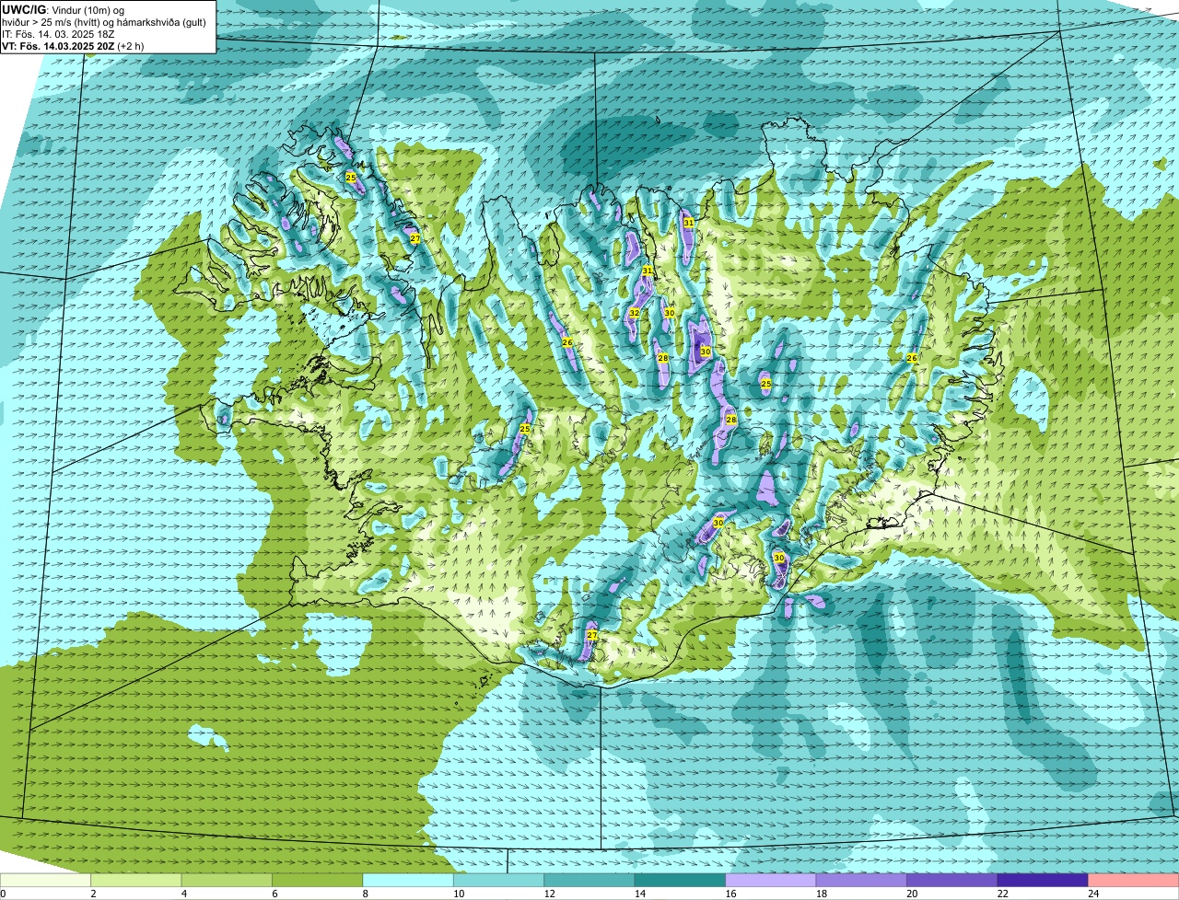Click the 10–12 m/s turquoise legend swatch
Viewport: 1179px width, 900px height.
tap(499, 880)
